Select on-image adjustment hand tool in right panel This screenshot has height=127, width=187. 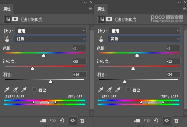[x=101, y=39]
